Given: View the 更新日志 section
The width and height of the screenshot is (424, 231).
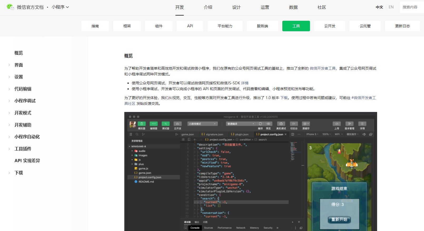Looking at the screenshot, I should click(402, 26).
